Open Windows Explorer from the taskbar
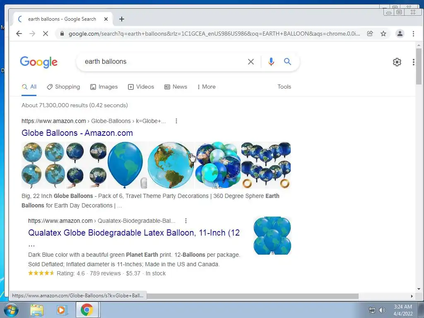424x318 pixels. tap(37, 310)
